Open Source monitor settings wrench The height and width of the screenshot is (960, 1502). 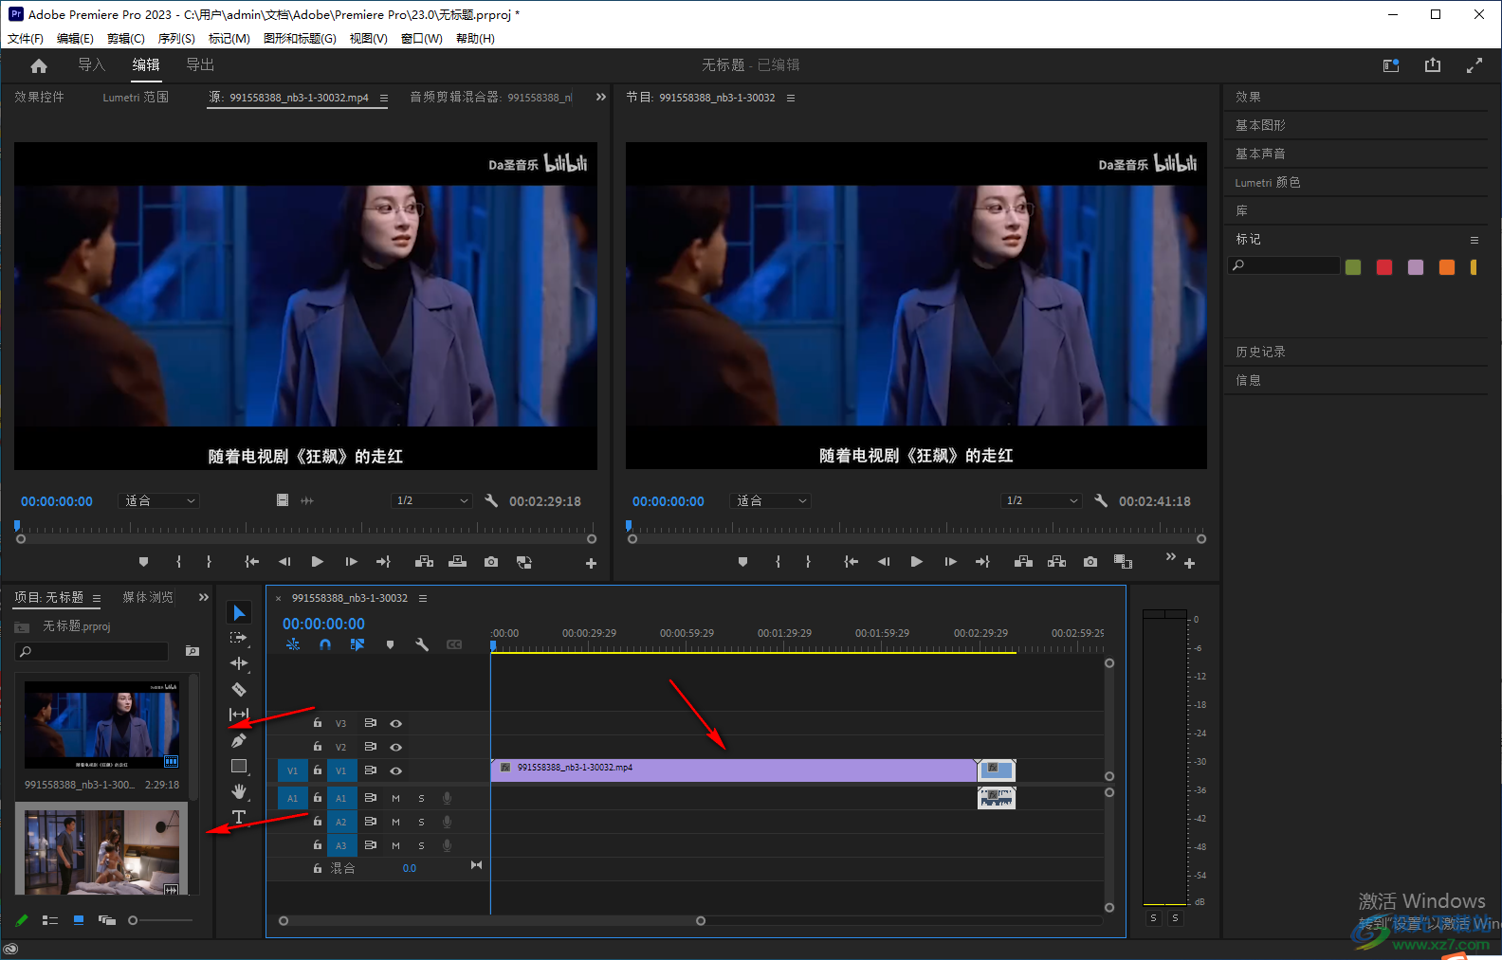tap(491, 500)
